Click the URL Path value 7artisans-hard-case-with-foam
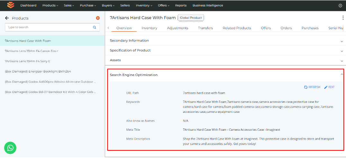 pos(204,93)
